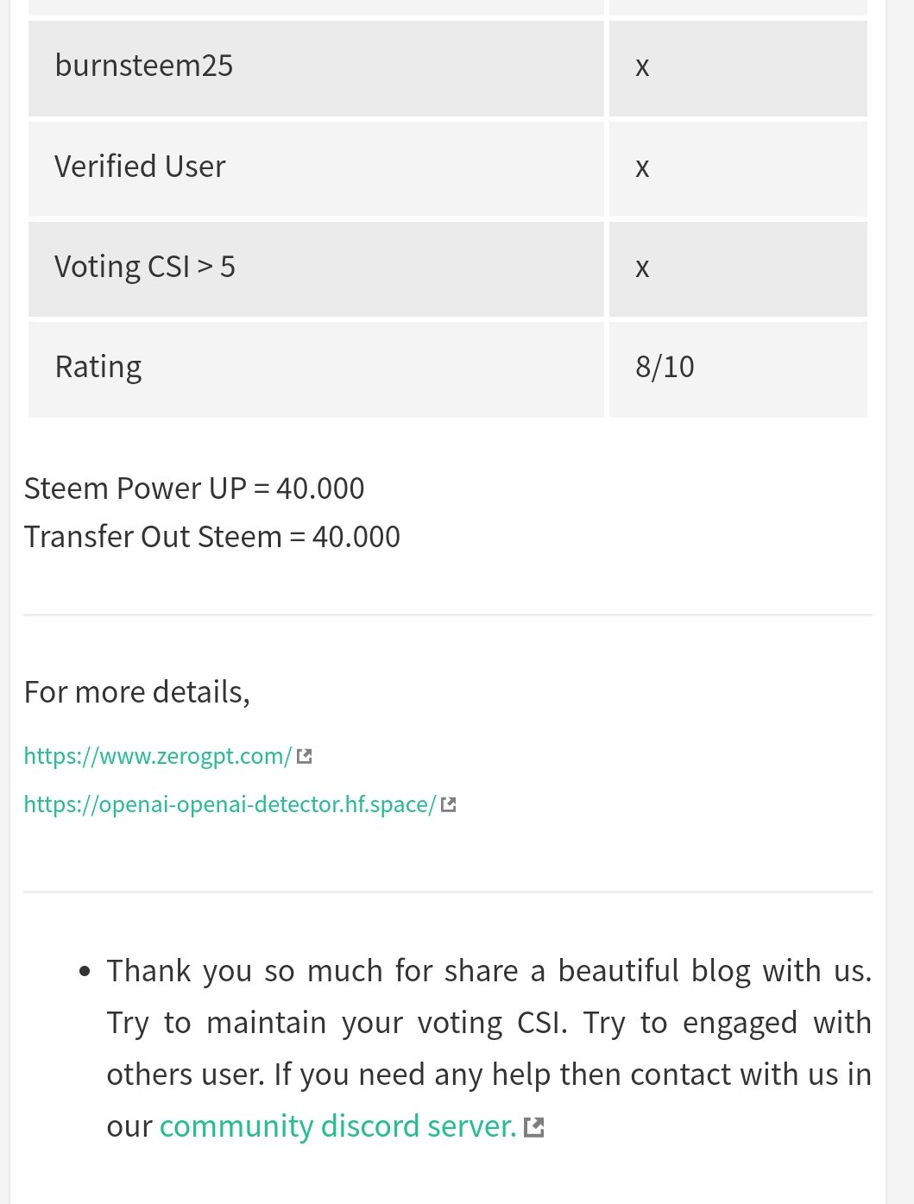Open the openai-detector.hf.space link
The image size is (914, 1204).
[x=230, y=804]
